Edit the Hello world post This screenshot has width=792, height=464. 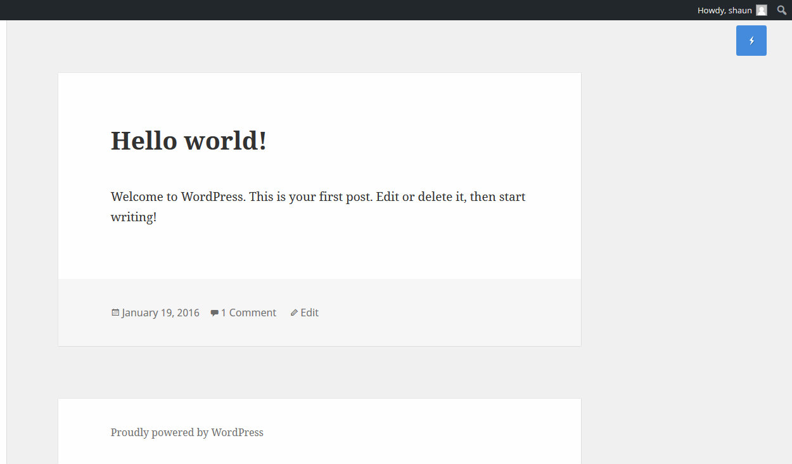pos(309,313)
